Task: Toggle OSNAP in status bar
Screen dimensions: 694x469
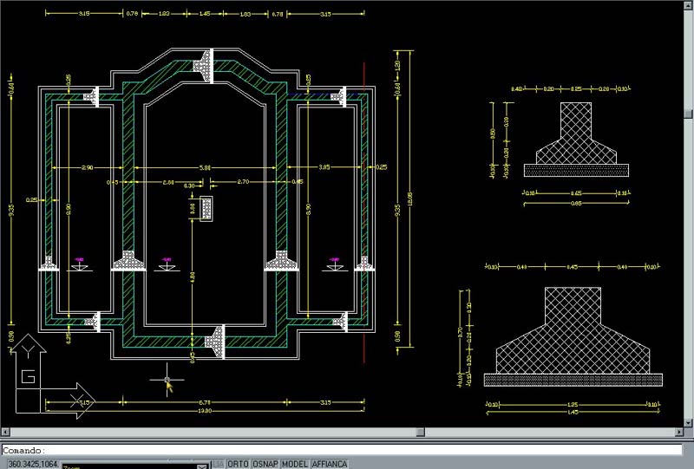Action: tap(265, 464)
